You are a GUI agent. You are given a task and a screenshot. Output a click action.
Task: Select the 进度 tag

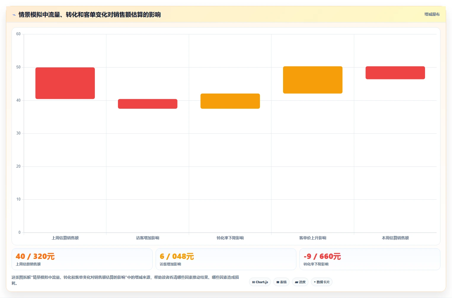point(300,282)
